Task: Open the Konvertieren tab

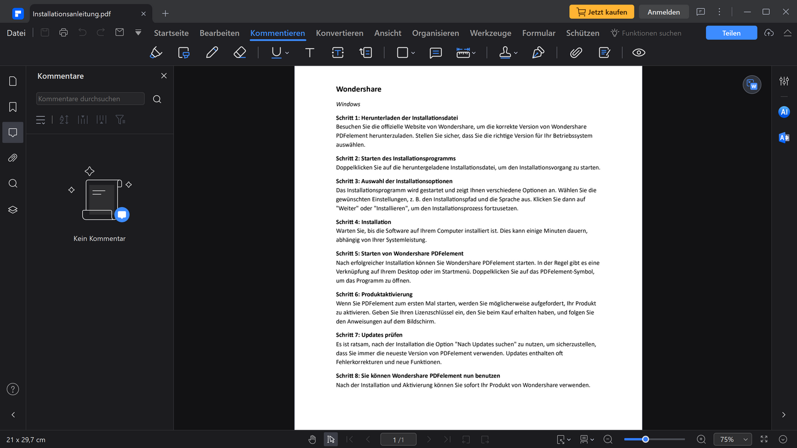Action: [x=339, y=33]
